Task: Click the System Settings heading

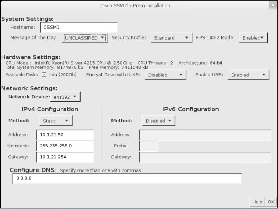Action: coord(27,19)
